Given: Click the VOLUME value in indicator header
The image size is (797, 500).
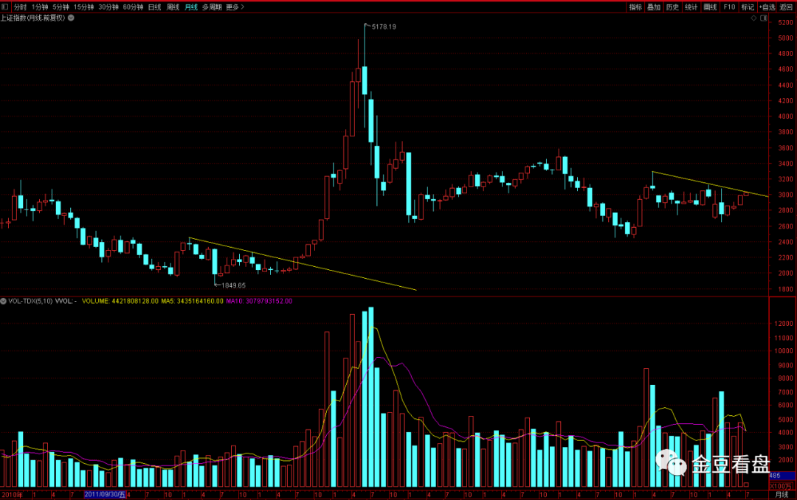Looking at the screenshot, I should tap(120, 302).
